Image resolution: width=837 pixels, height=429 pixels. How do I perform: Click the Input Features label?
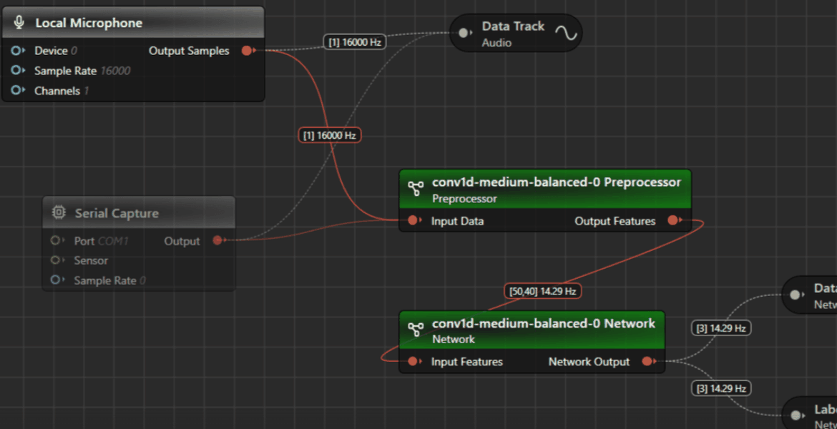(x=467, y=362)
